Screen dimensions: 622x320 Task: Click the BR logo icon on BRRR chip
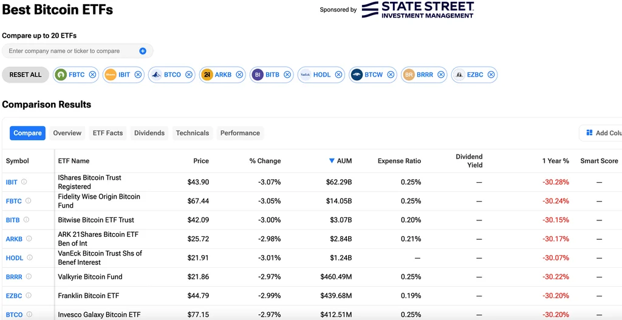coord(409,75)
